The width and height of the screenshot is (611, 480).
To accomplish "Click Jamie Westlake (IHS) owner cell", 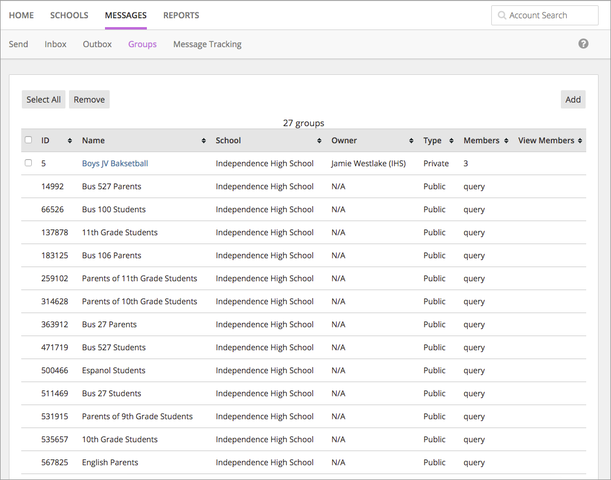I will pos(369,163).
